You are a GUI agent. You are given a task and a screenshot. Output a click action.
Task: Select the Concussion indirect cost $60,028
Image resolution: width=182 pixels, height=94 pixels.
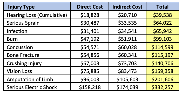(x=127, y=46)
